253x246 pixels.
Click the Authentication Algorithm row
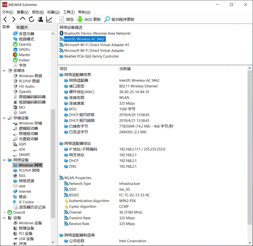[100, 201]
